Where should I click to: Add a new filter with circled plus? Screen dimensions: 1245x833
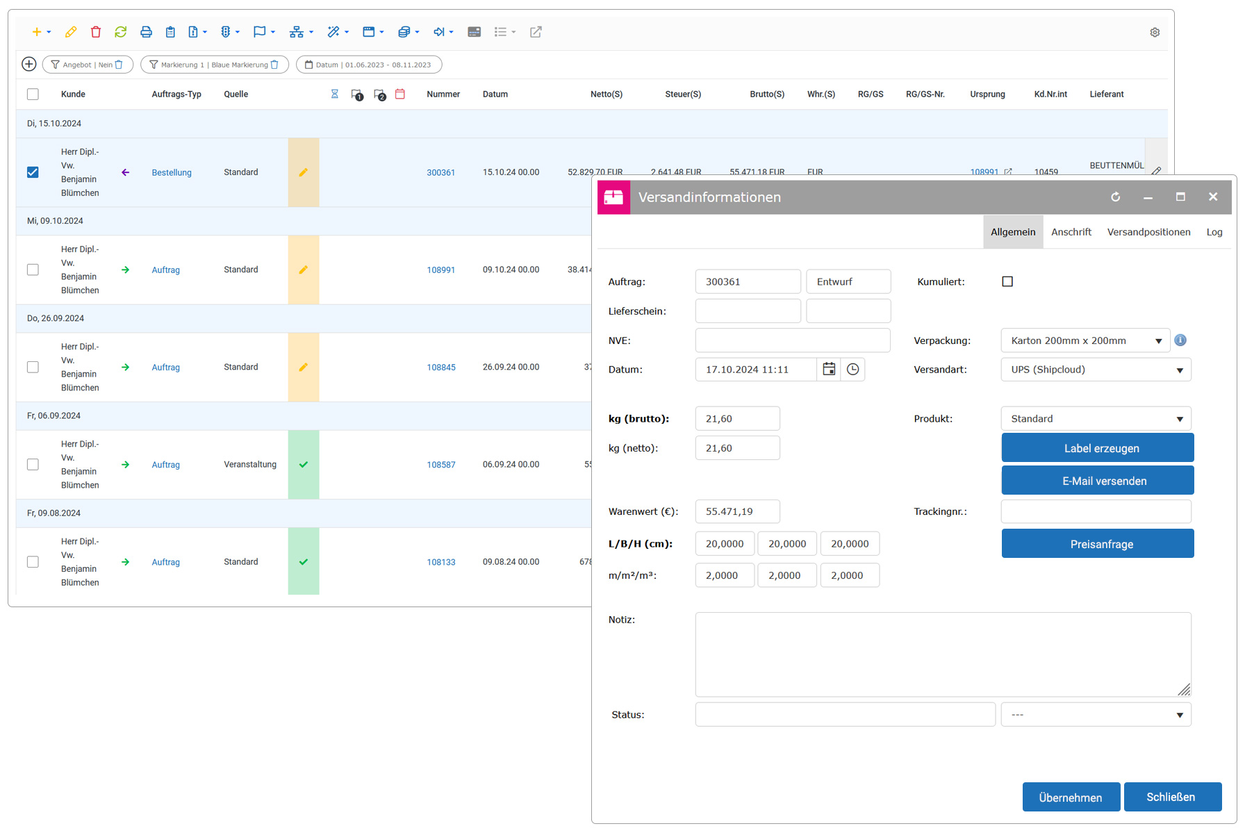29,64
